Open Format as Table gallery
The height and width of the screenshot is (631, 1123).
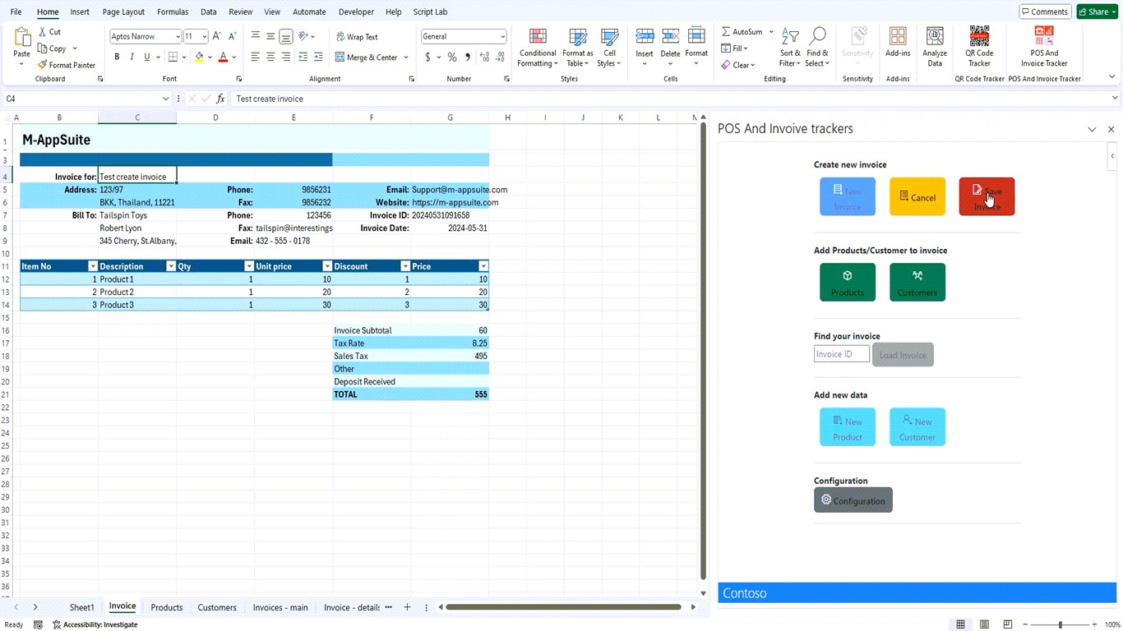[x=578, y=47]
